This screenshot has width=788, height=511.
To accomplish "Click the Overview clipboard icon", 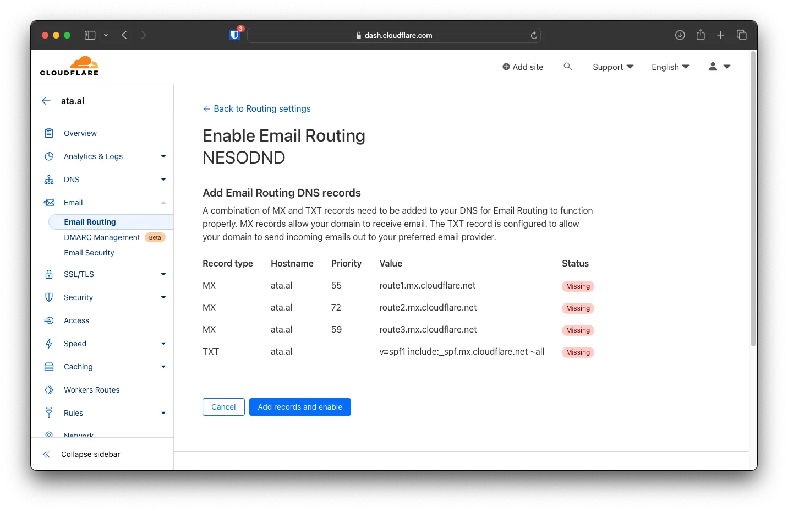I will coord(49,133).
